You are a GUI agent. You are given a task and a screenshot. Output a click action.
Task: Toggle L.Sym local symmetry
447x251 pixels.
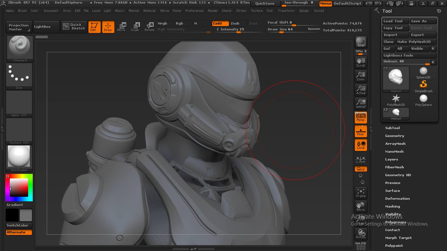pyautogui.click(x=361, y=159)
